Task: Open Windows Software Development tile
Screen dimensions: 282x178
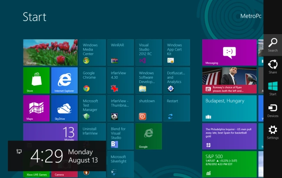Action: pos(149,80)
